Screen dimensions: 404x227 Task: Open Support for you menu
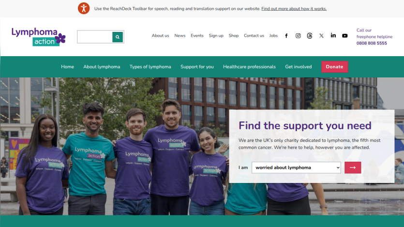(x=197, y=67)
